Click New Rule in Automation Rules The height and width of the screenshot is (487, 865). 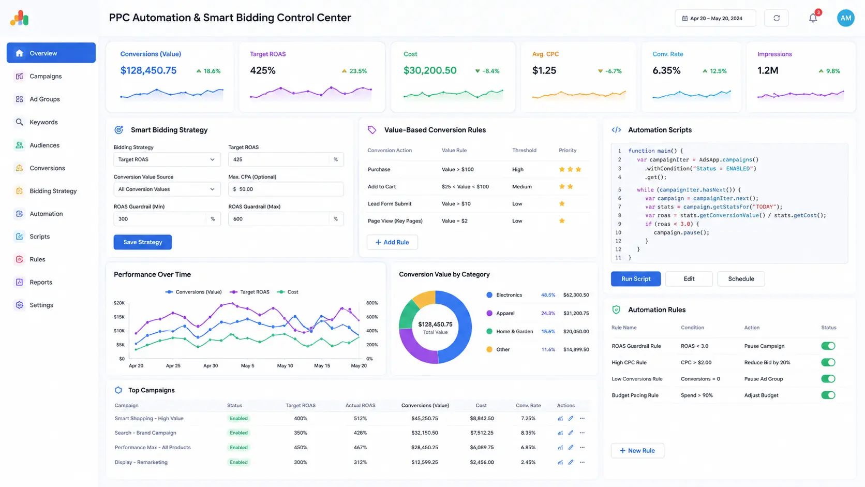[x=637, y=451]
